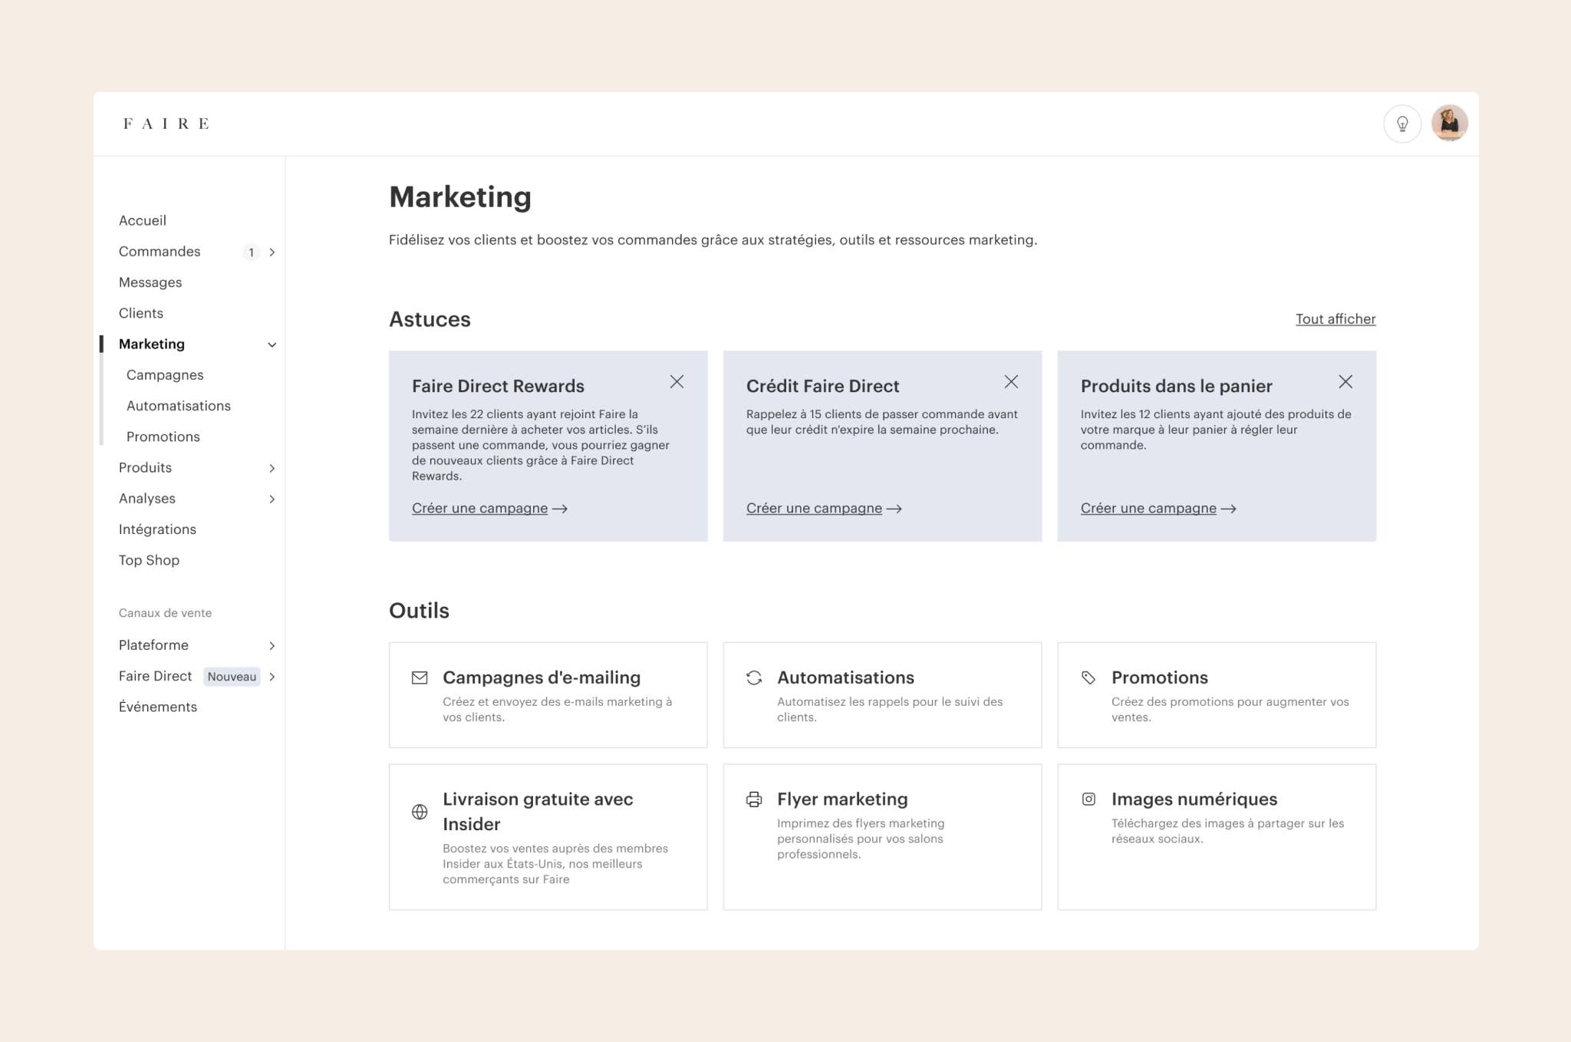Click the lightbulb tips icon
The height and width of the screenshot is (1042, 1571).
(x=1401, y=124)
